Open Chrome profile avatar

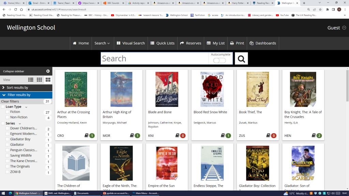tap(339, 10)
